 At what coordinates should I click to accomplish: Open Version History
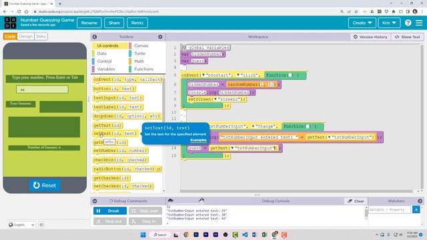[x=370, y=37]
